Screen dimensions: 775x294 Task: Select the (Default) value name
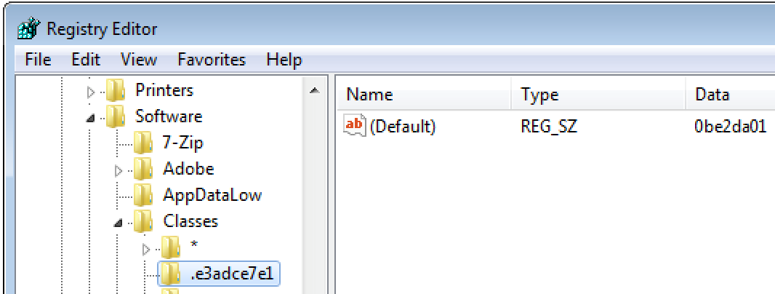[x=403, y=127]
